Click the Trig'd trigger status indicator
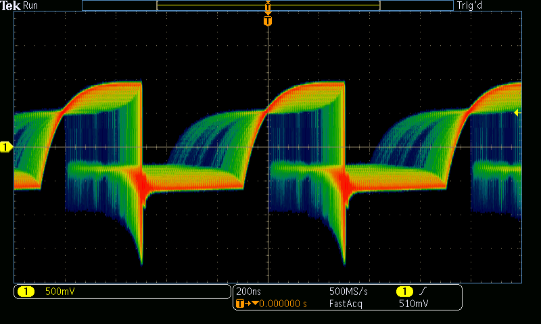The height and width of the screenshot is (324, 541). click(x=469, y=5)
